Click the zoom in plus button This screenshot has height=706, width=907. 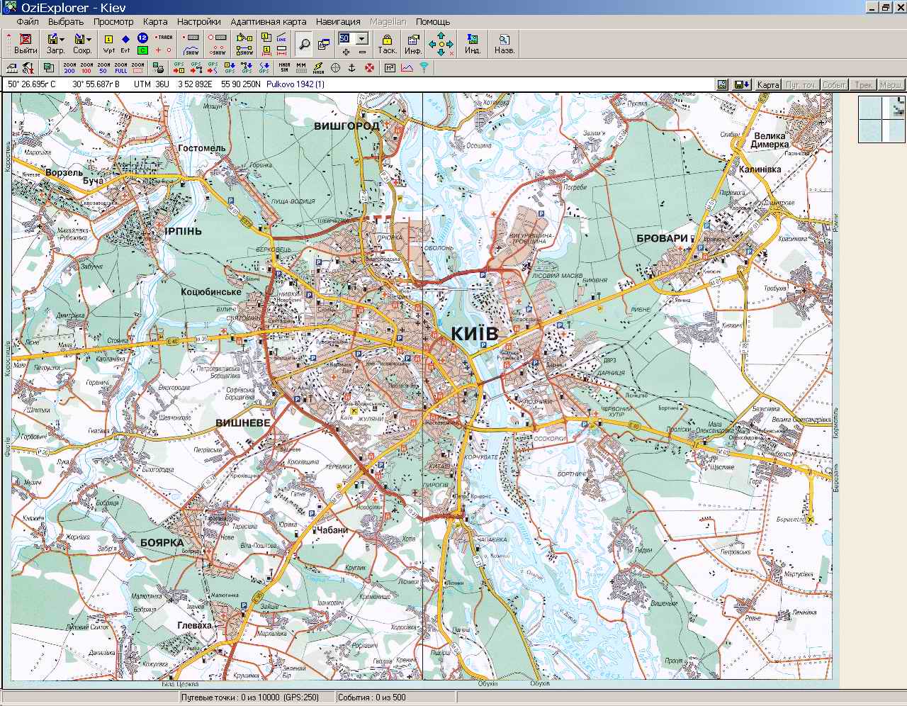[x=345, y=52]
